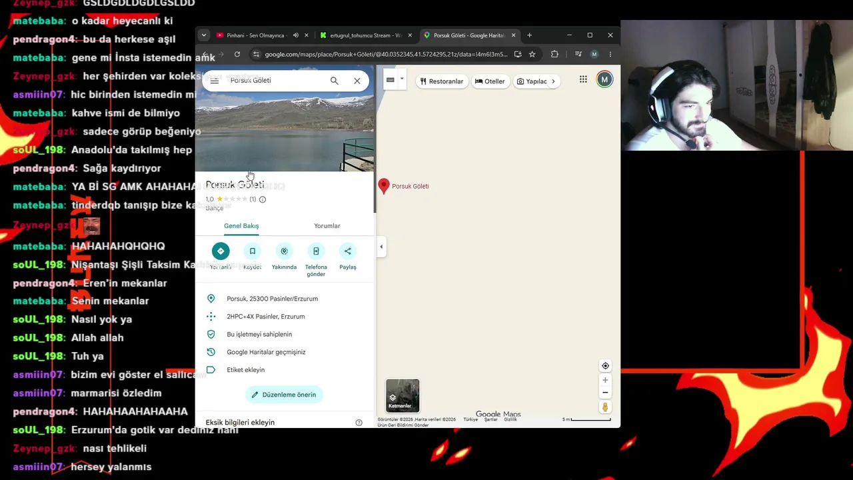Open the Google apps grid
853x480 pixels.
click(583, 79)
